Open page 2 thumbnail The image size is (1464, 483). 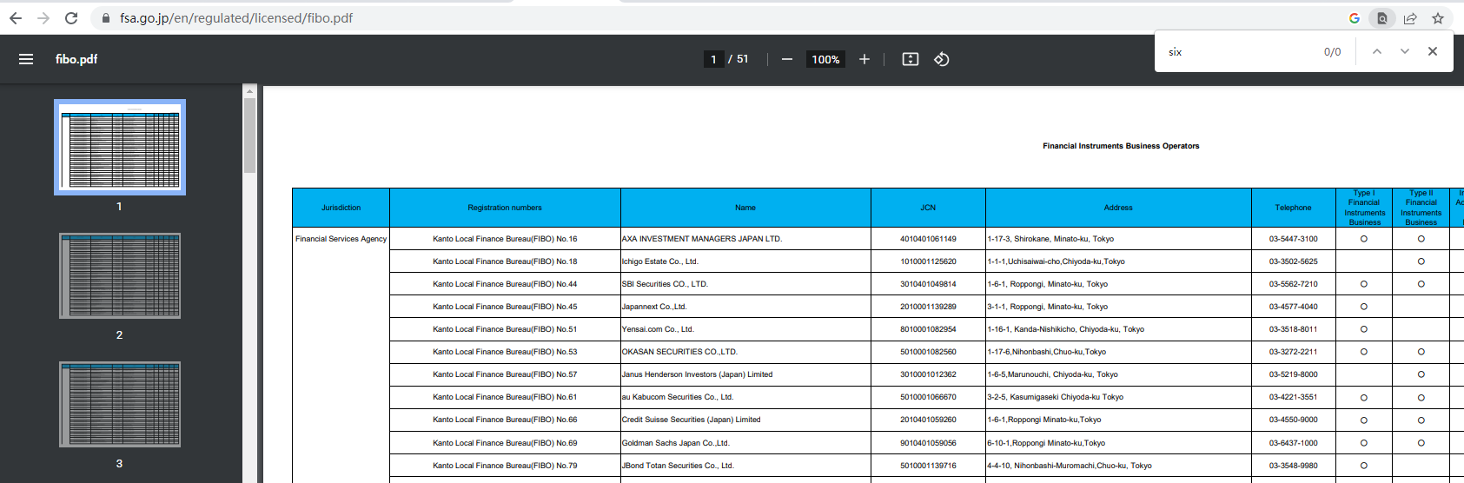coord(120,275)
